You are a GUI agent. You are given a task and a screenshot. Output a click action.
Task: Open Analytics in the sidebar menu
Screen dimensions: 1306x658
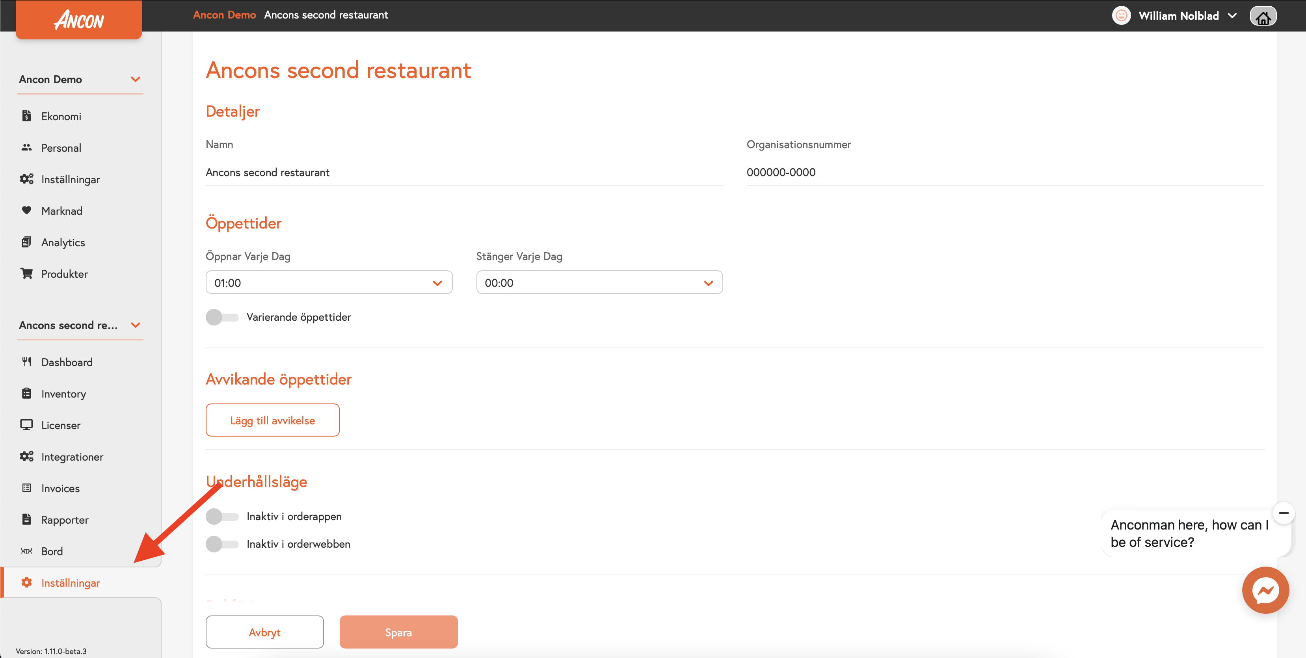[63, 242]
